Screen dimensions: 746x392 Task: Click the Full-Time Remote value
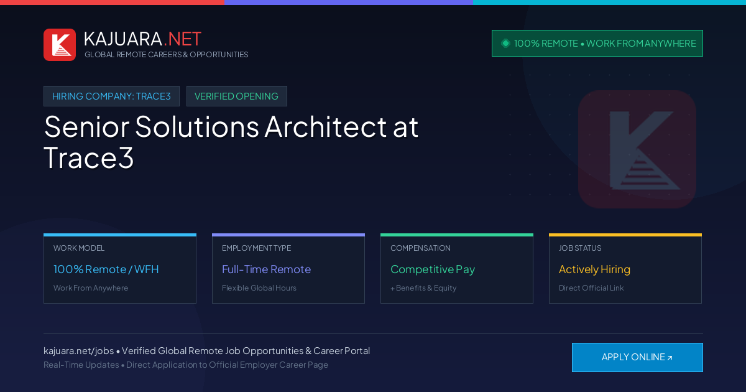click(x=266, y=269)
